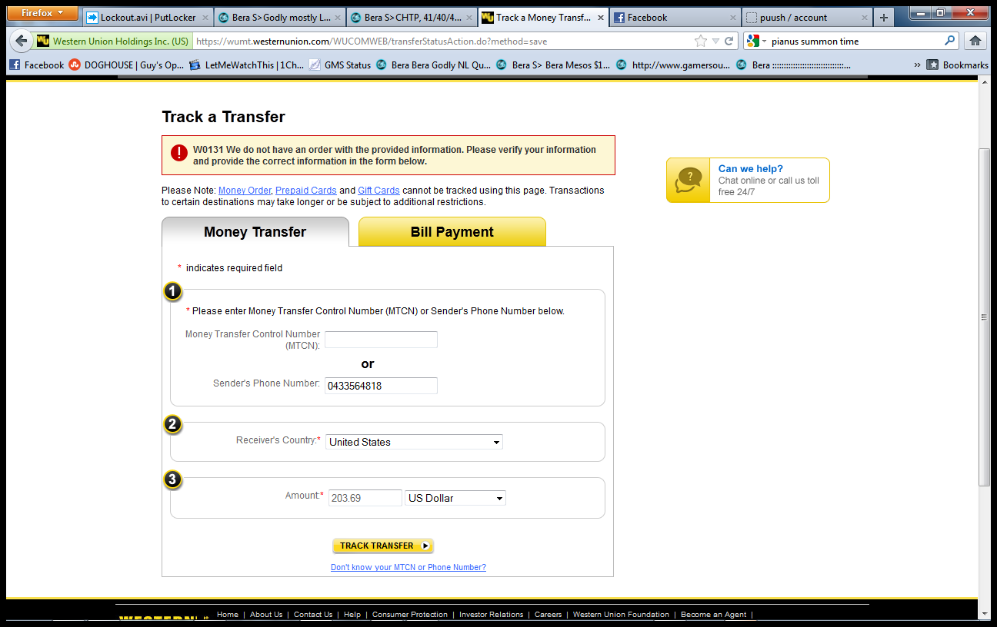Viewport: 997px width, 627px height.
Task: Open the Facebook bookmark in bookmarks toolbar
Action: tap(37, 65)
